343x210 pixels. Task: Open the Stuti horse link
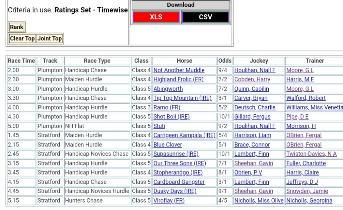[x=159, y=126]
